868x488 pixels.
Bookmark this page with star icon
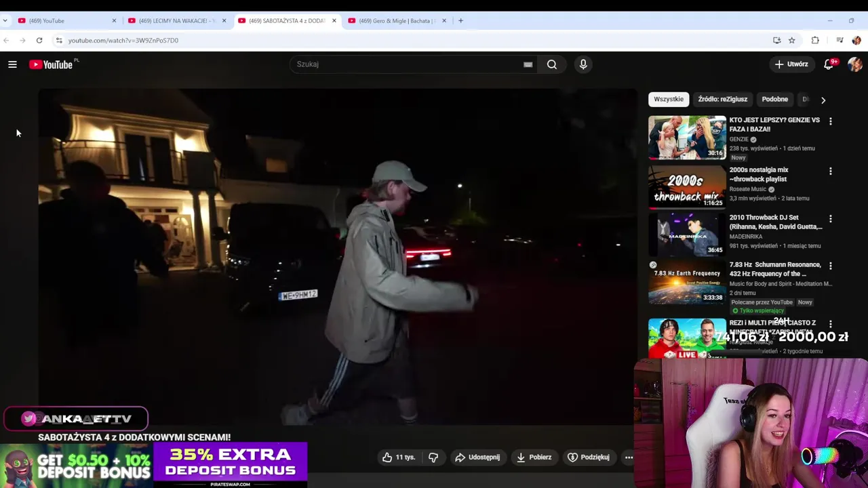coord(791,41)
